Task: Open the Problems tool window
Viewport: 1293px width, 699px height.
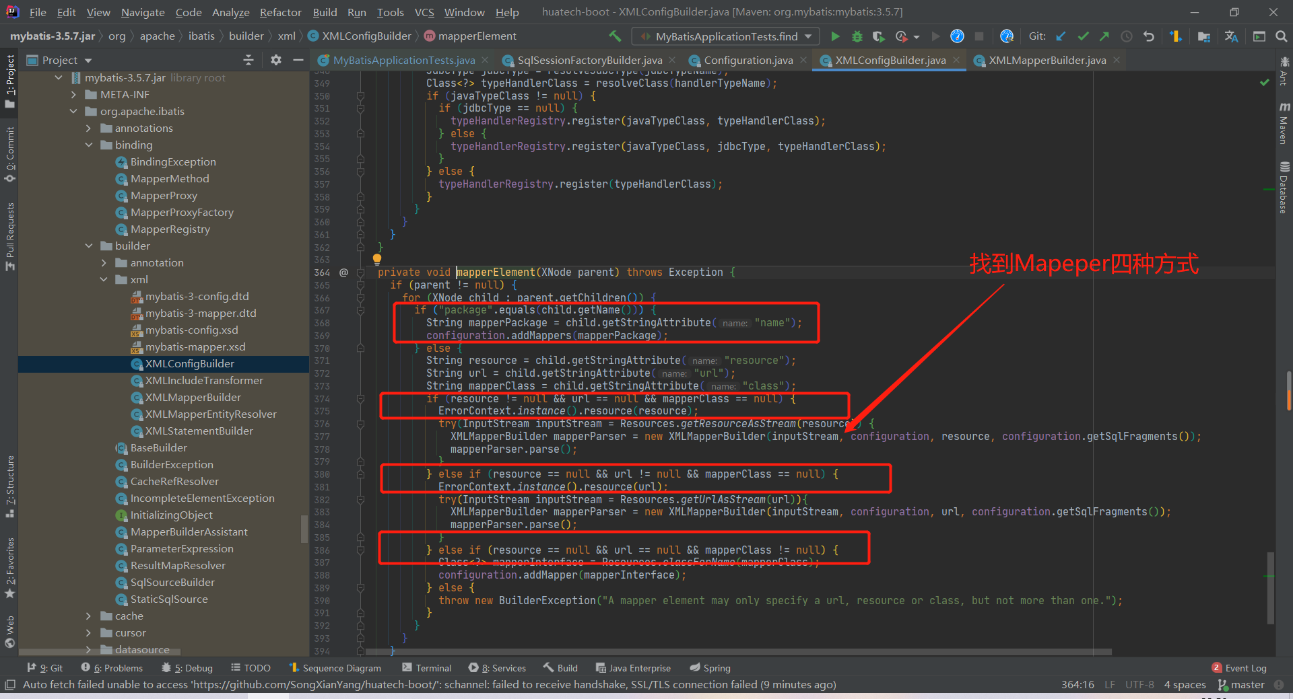Action: click(112, 668)
